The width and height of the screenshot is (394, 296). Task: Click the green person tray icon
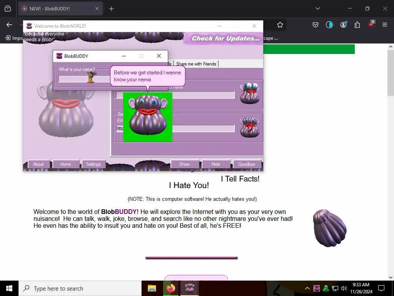click(x=326, y=288)
